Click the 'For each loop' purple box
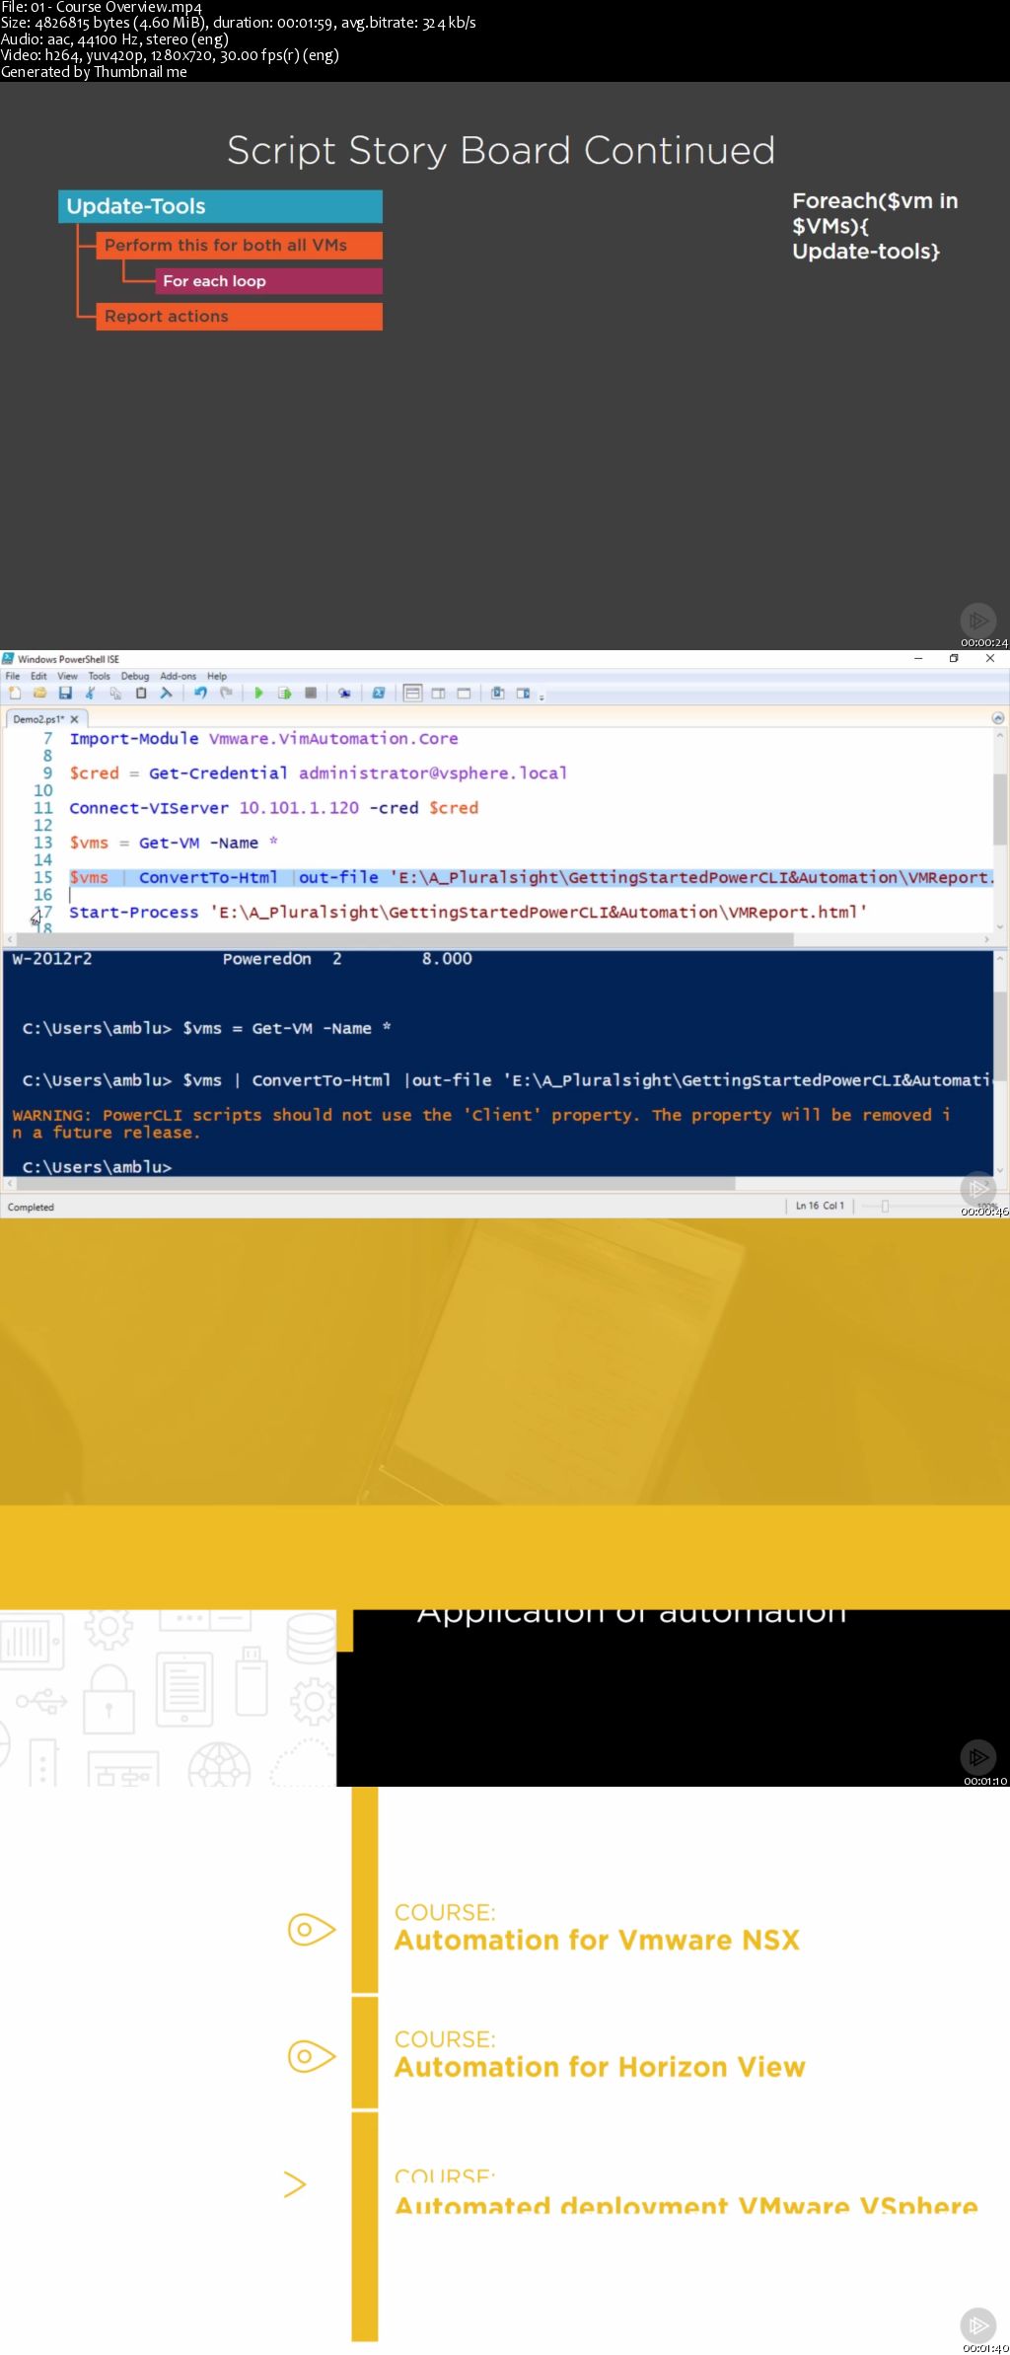The width and height of the screenshot is (1010, 2355). pos(268,281)
